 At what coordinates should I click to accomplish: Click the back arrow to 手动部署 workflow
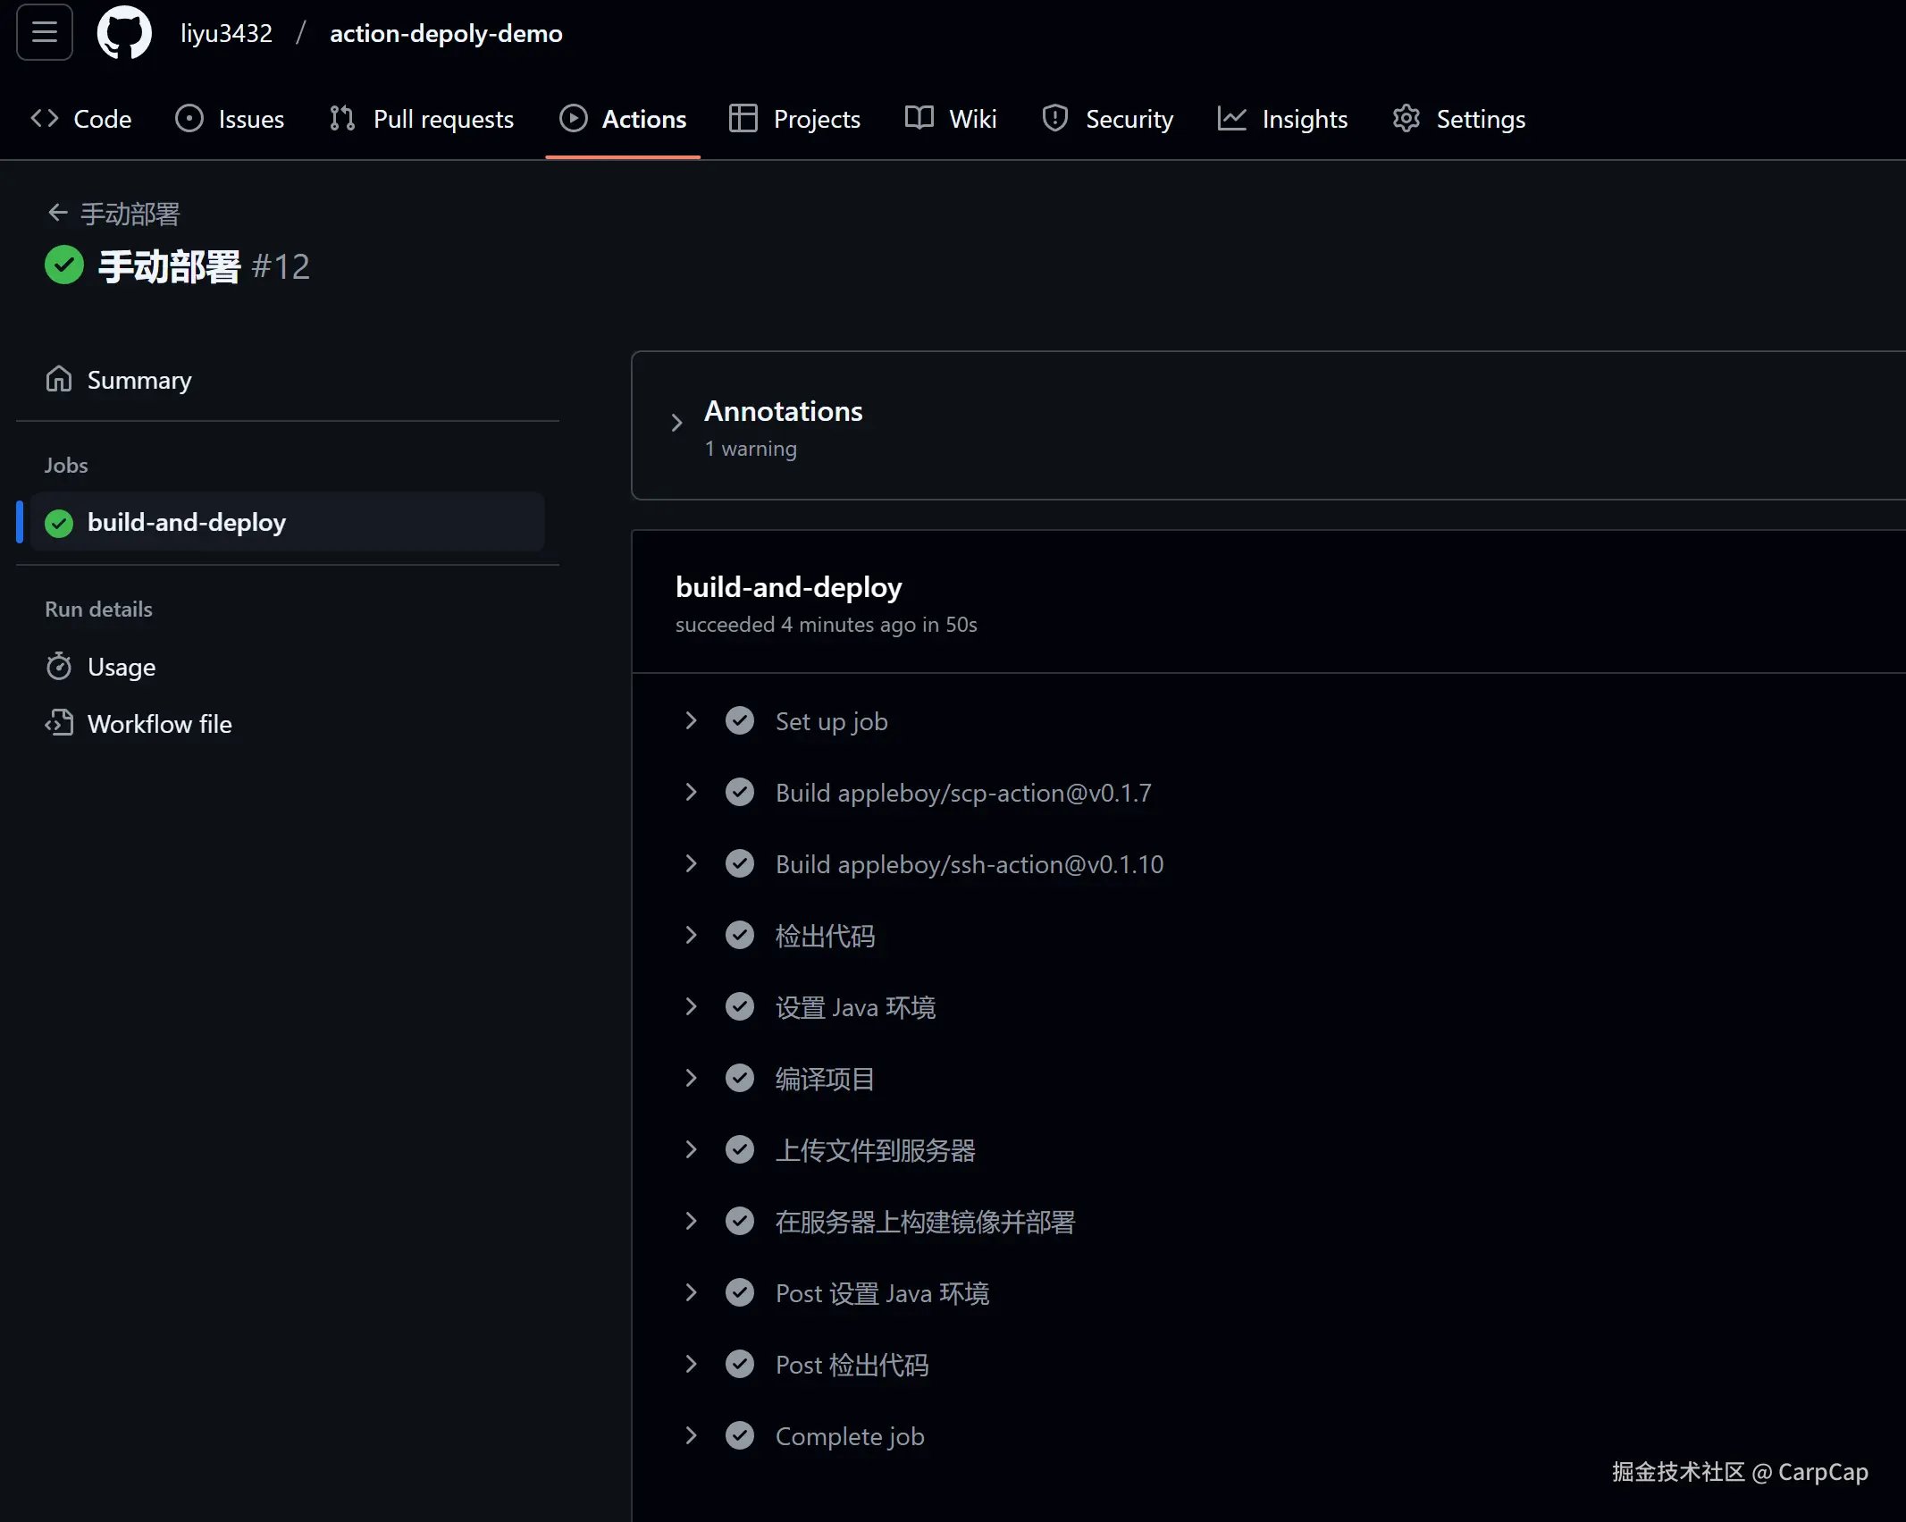tap(58, 213)
